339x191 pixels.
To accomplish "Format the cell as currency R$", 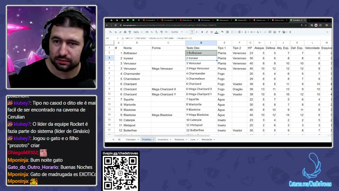I will (147, 32).
